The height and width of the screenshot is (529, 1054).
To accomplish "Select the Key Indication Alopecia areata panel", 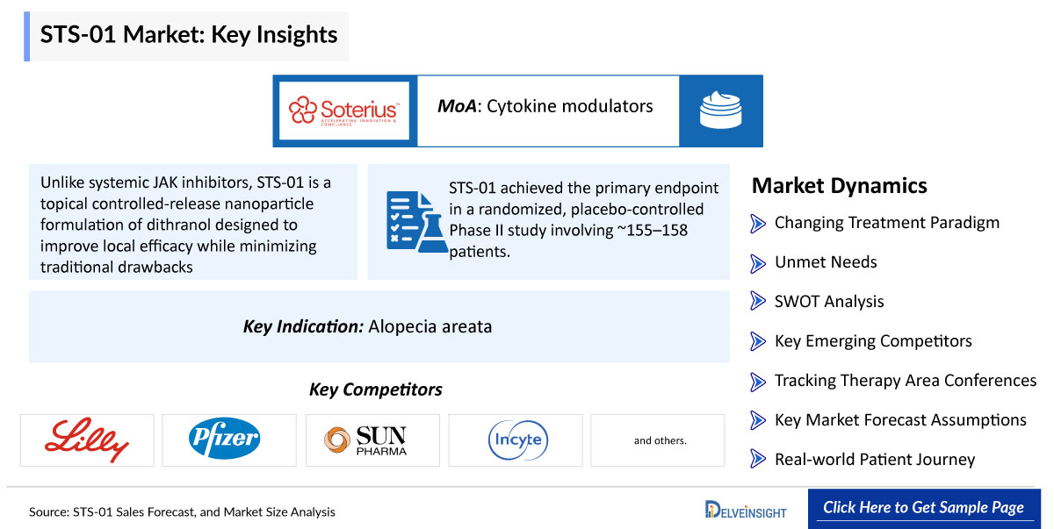I will pos(379,327).
